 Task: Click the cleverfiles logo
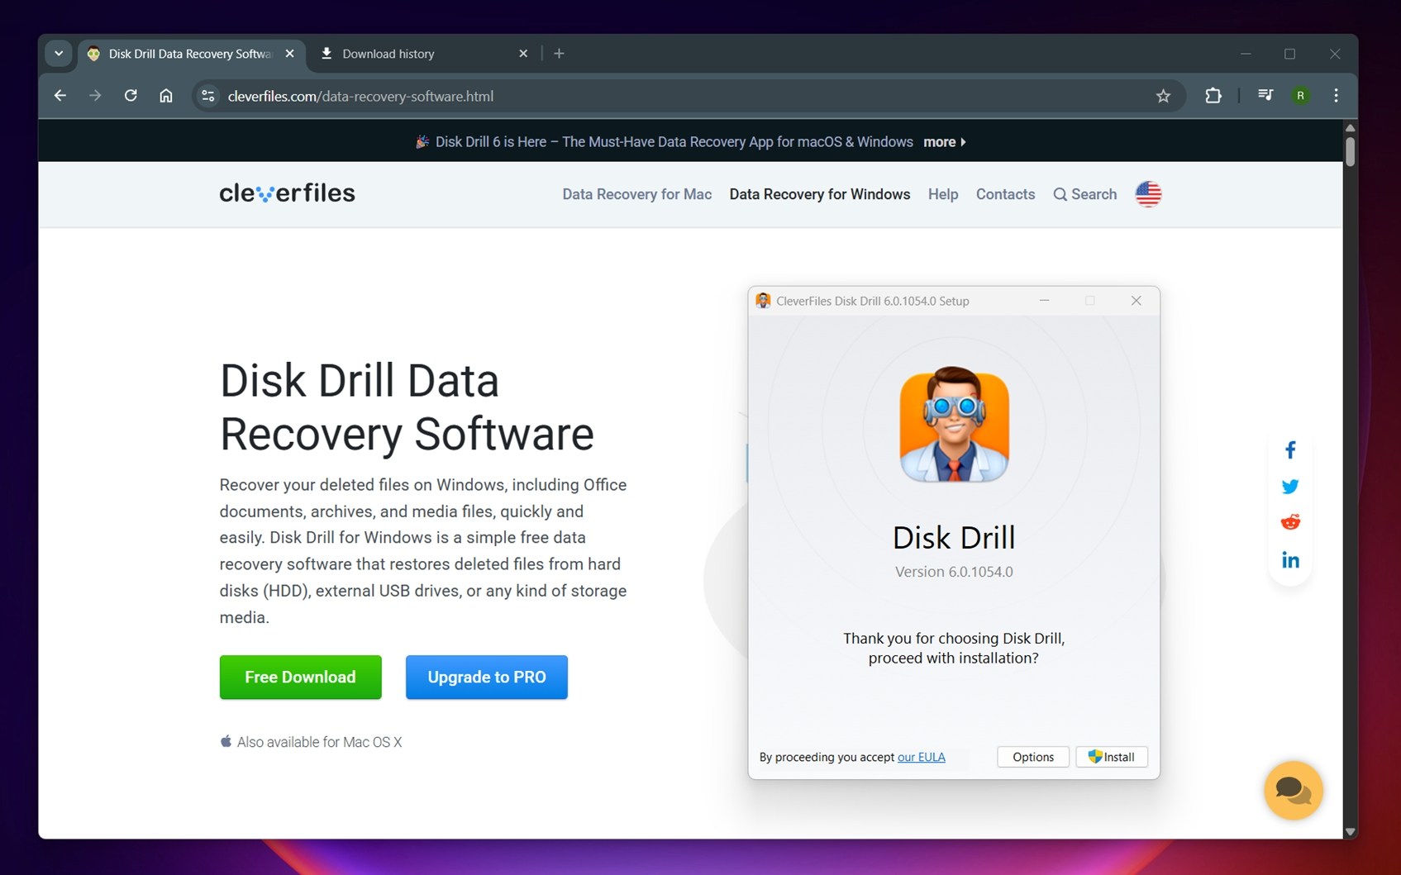(287, 193)
